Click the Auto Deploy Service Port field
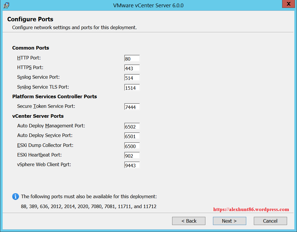Screen dimensions: 297x232 point(132,136)
